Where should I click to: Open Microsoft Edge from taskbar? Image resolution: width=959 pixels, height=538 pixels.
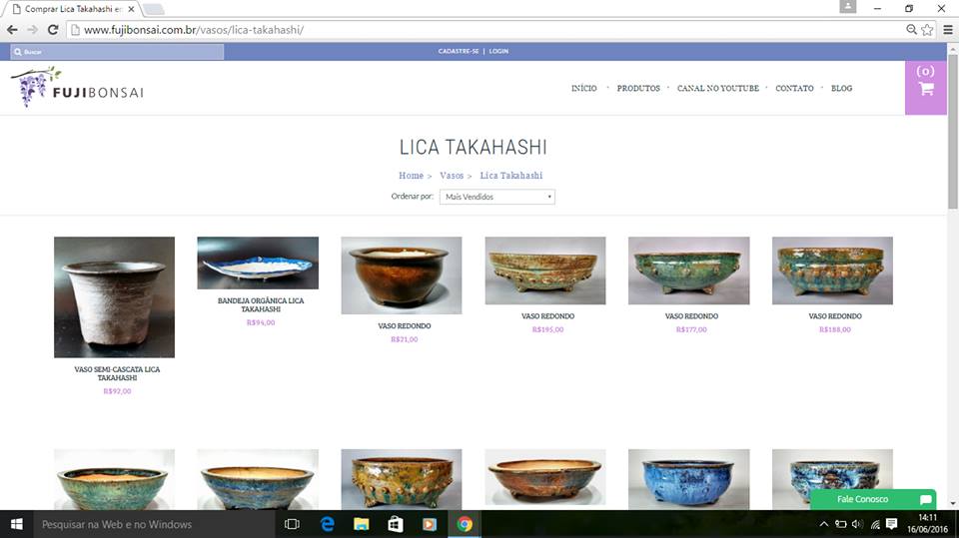click(x=327, y=524)
